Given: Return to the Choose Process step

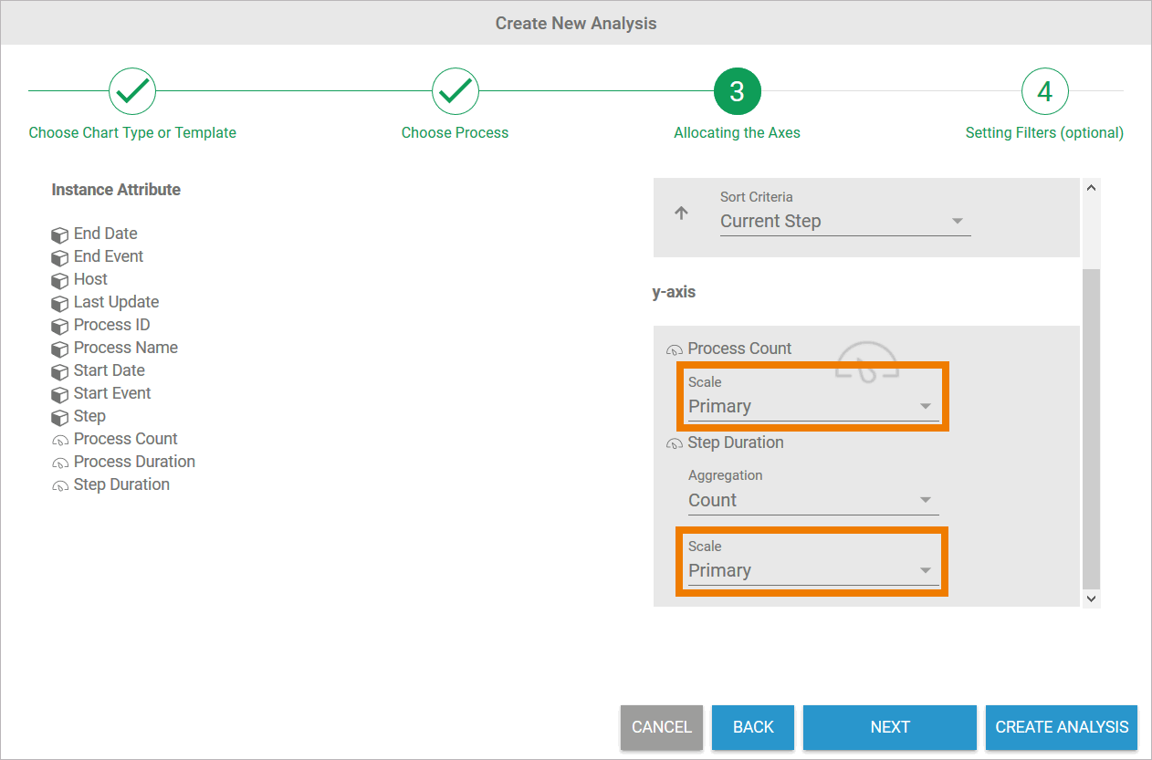Looking at the screenshot, I should click(x=456, y=91).
